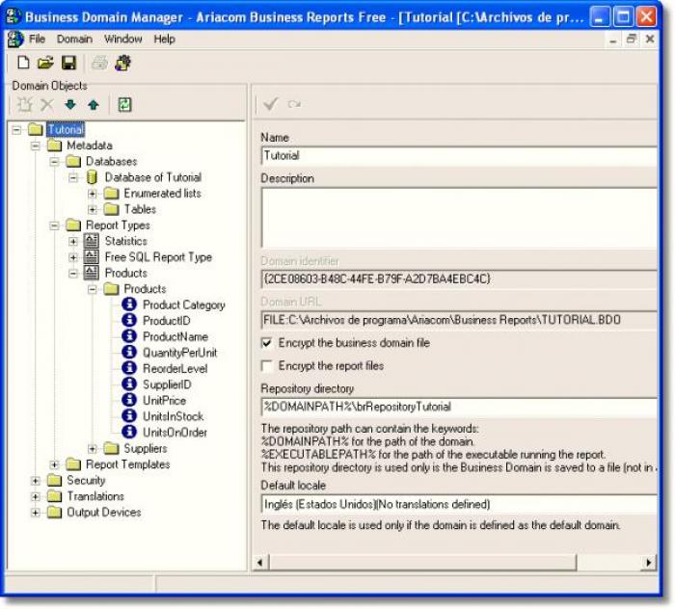Click the apply checkmark icon
Screen dimensions: 675x609
(271, 104)
